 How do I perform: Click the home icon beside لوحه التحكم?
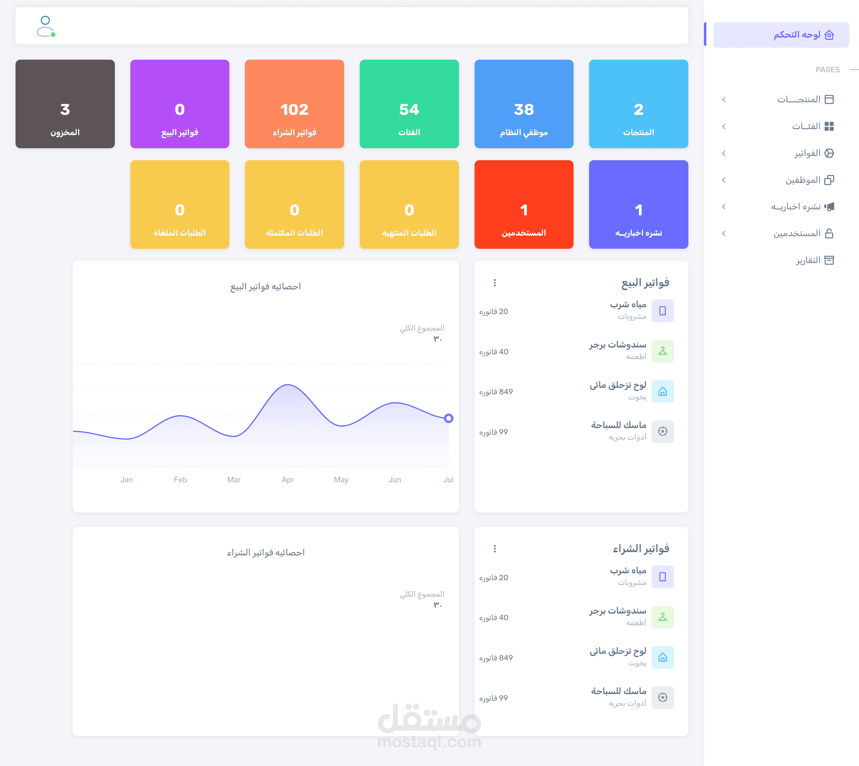tap(829, 35)
